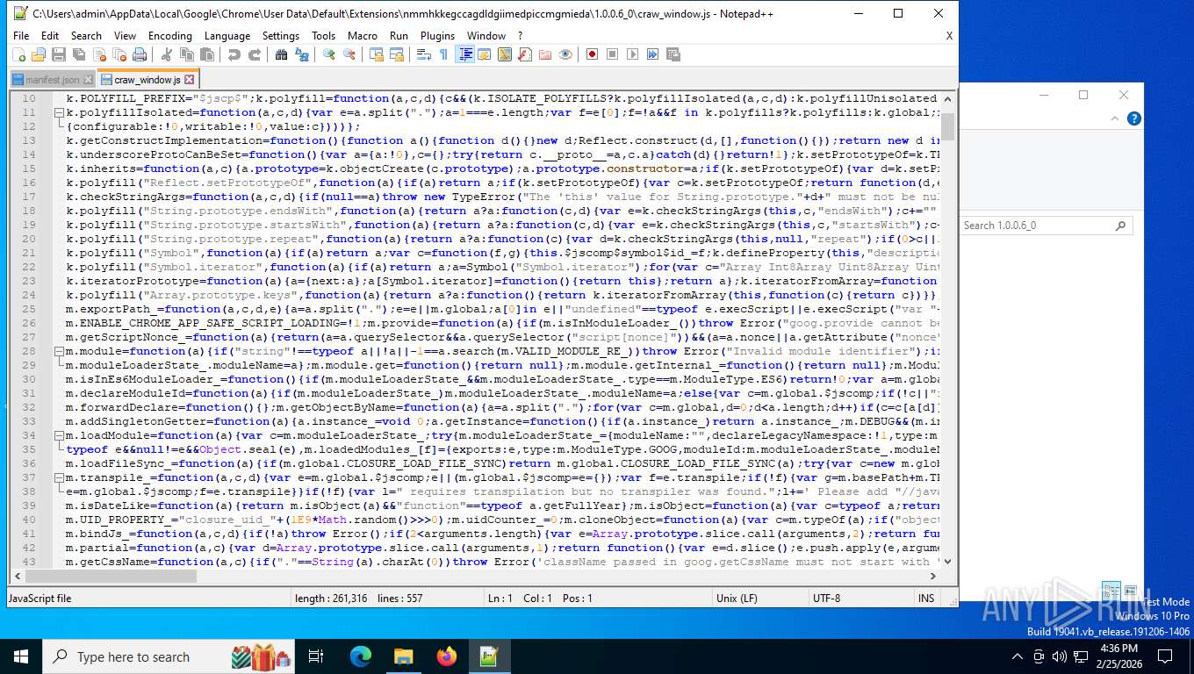The image size is (1194, 674).
Task: Open Microsoft Edge from the taskbar
Action: coord(361,656)
